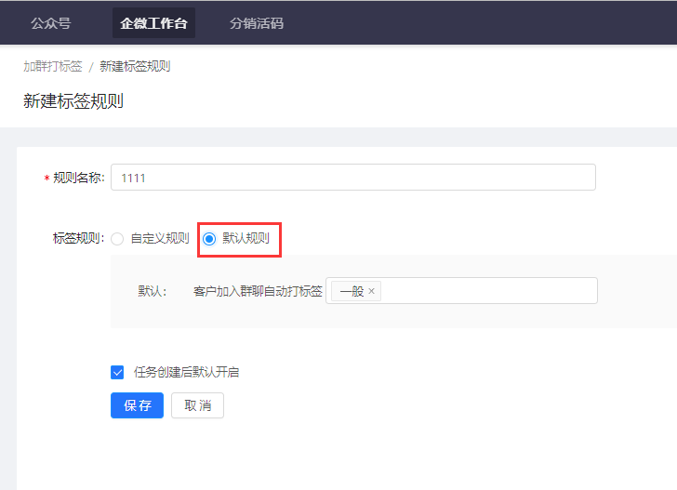Toggle 任务创建后默认开启 checkbox
Image resolution: width=677 pixels, height=490 pixels.
click(x=117, y=372)
